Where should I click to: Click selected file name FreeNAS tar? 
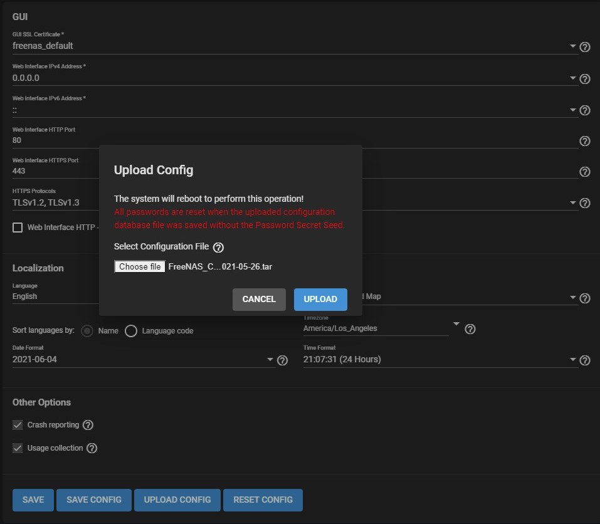tap(221, 266)
